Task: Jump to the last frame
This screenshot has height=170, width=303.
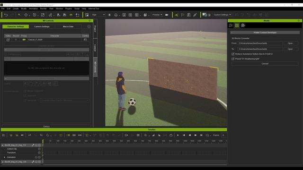Action: pyautogui.click(x=201, y=136)
